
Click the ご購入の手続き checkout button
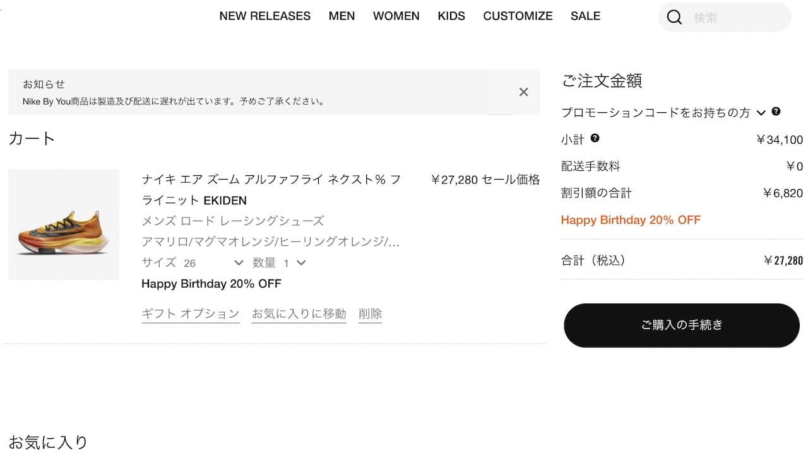click(682, 325)
